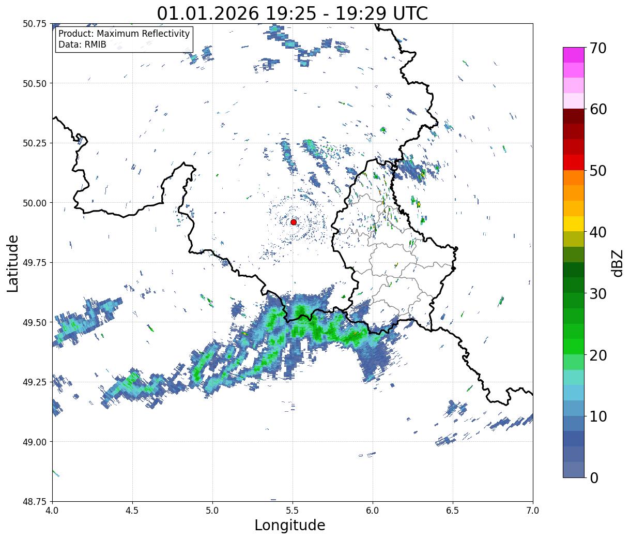Click the light blue swatch above 10 dBZ

(x=573, y=393)
